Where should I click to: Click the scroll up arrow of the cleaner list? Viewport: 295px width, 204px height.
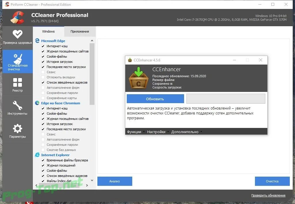click(x=92, y=41)
